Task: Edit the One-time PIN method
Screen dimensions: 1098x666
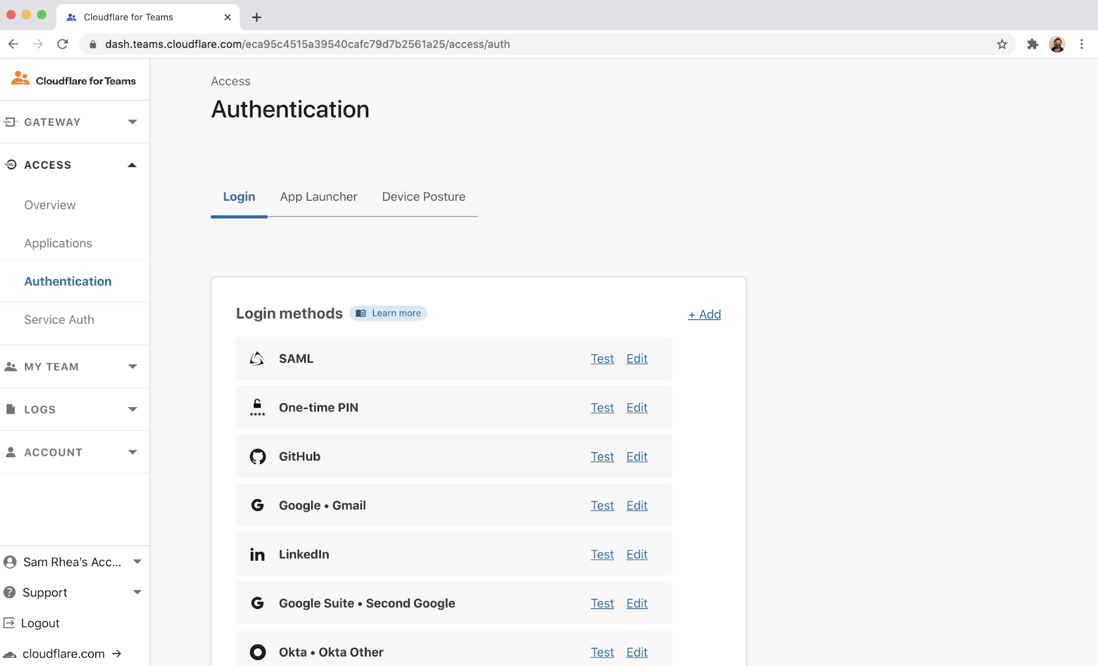Action: pyautogui.click(x=637, y=408)
